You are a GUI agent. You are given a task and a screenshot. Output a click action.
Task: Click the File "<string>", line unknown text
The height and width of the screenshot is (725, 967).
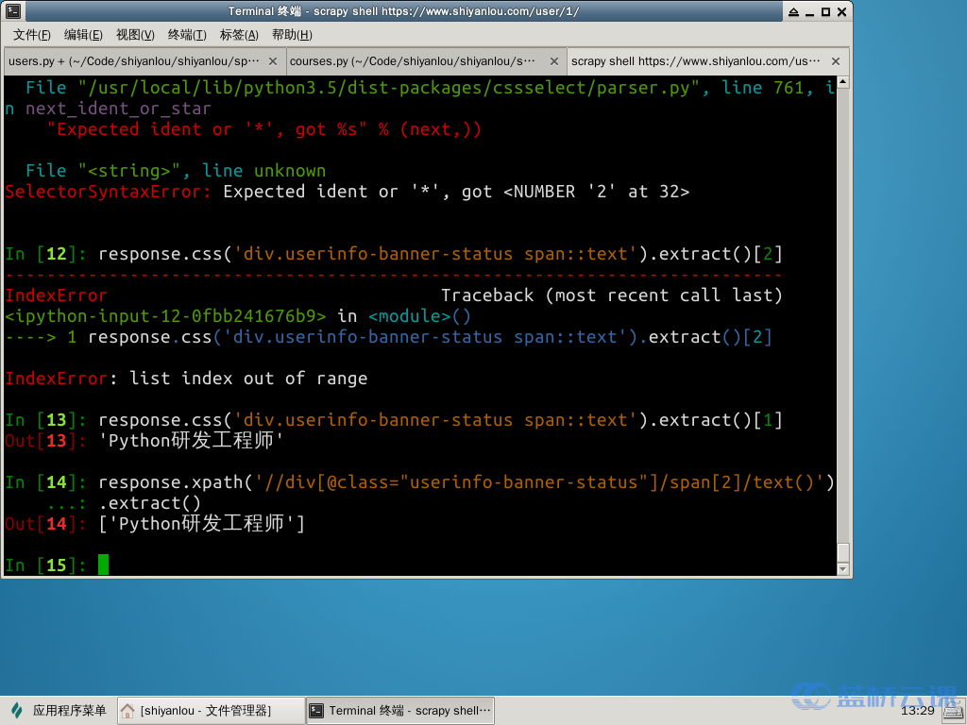[x=176, y=171]
